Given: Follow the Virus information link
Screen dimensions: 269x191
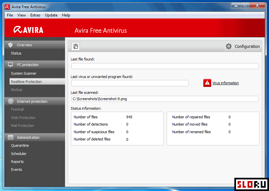Looking at the screenshot, I should tap(225, 83).
